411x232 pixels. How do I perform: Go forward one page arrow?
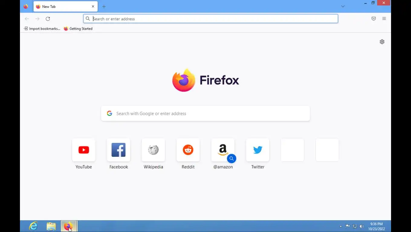(37, 19)
